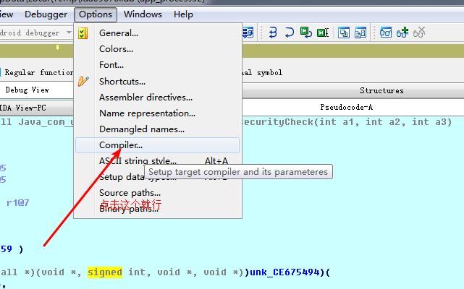Open the modules list icon

tap(360, 33)
